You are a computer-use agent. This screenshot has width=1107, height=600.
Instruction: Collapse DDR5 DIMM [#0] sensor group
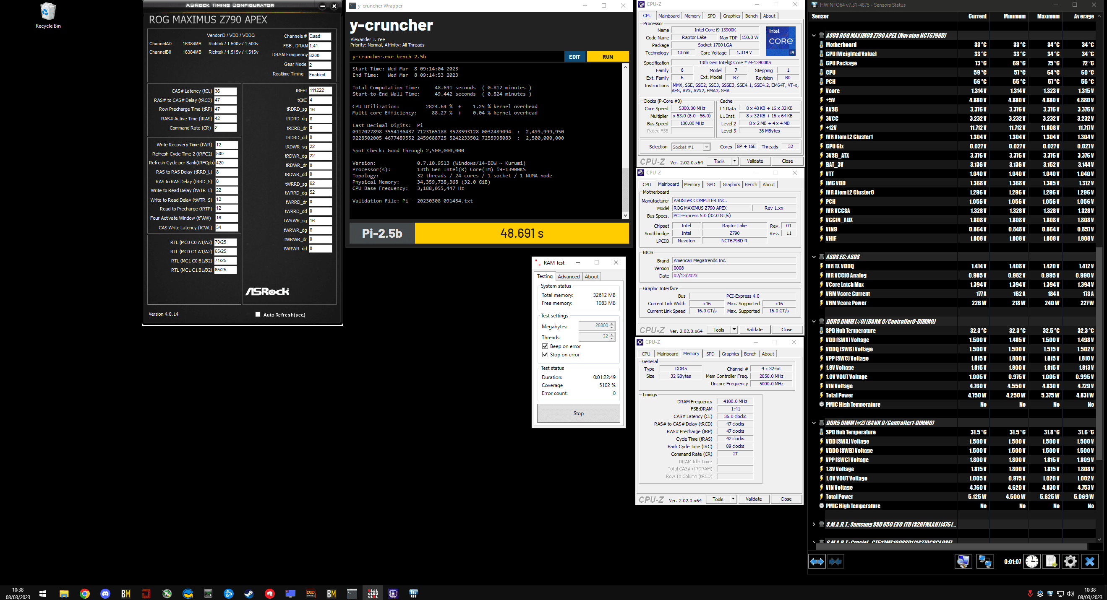coord(814,321)
